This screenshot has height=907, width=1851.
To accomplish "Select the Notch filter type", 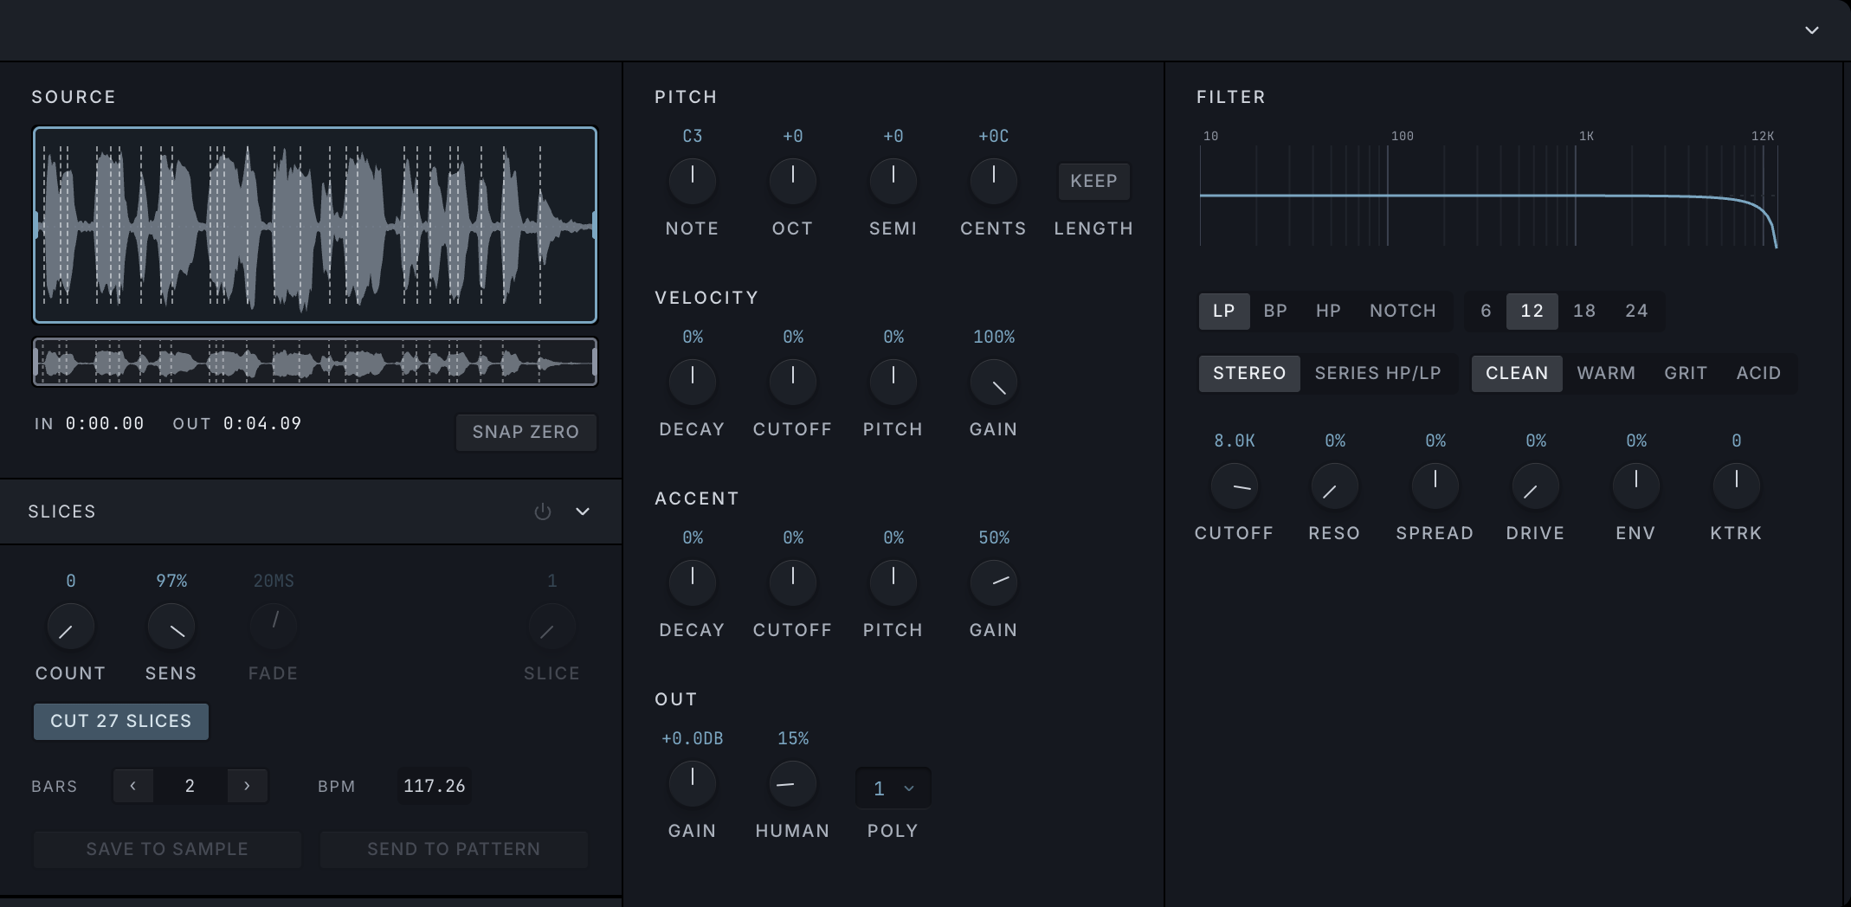I will [1403, 311].
